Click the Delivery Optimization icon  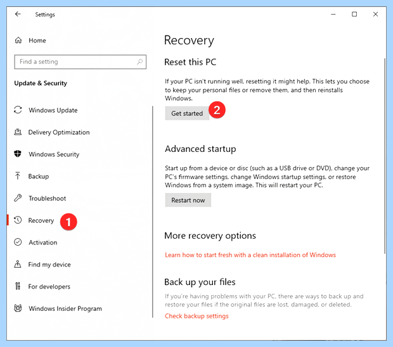(18, 132)
